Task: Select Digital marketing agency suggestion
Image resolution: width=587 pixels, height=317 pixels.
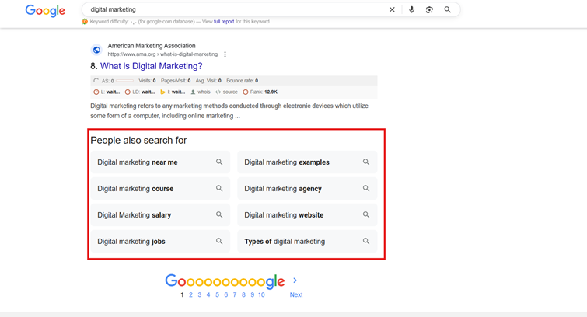Action: pyautogui.click(x=283, y=189)
